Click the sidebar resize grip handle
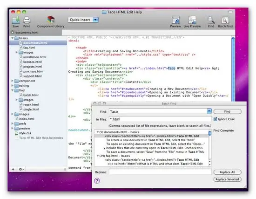The image size is (256, 199). click(x=65, y=169)
